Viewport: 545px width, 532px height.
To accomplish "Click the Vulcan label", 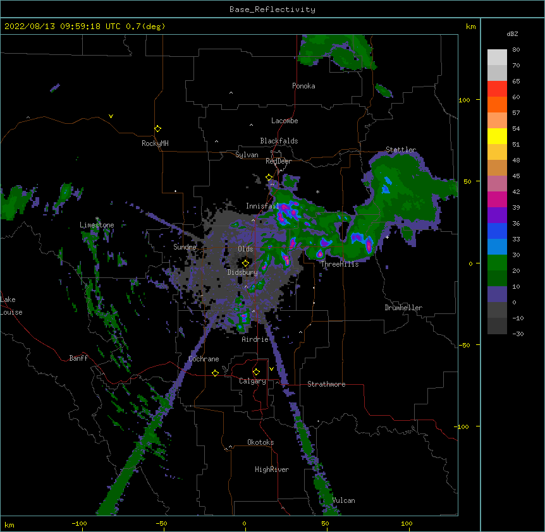I will pyautogui.click(x=344, y=500).
